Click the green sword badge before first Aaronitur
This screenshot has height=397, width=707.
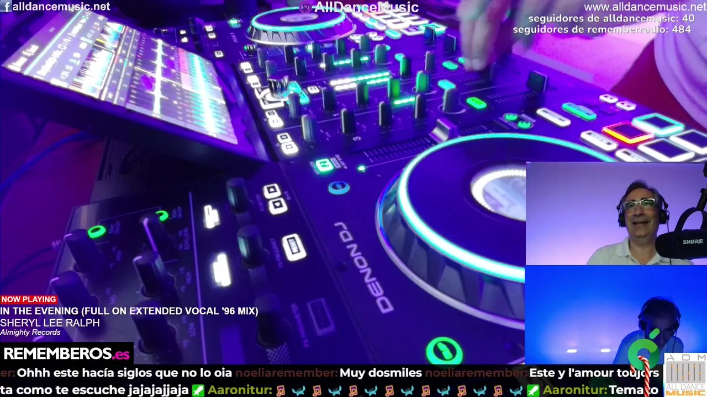(x=198, y=390)
